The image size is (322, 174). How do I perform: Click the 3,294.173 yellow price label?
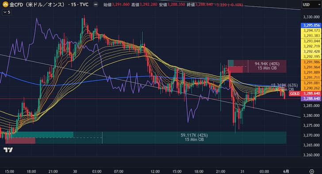click(x=311, y=31)
